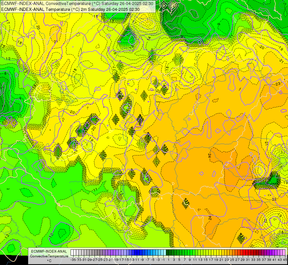The image size is (288, 265).
Task: Select the 39 legend scale value
Action: pyautogui.click(x=269, y=260)
